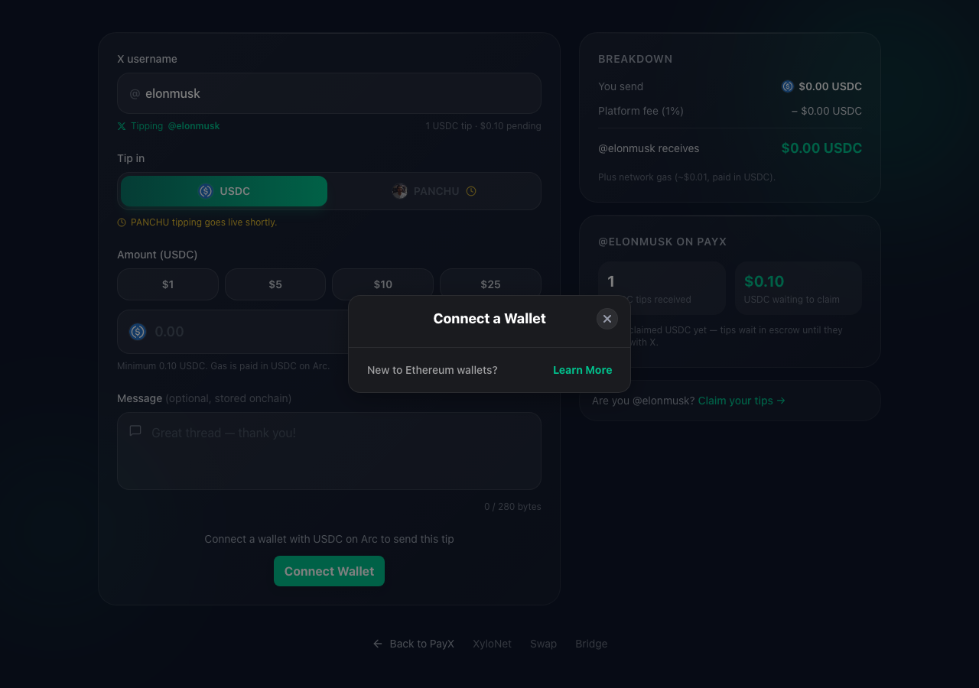Click the chat bubble icon in message box
This screenshot has width=979, height=688.
tap(135, 431)
